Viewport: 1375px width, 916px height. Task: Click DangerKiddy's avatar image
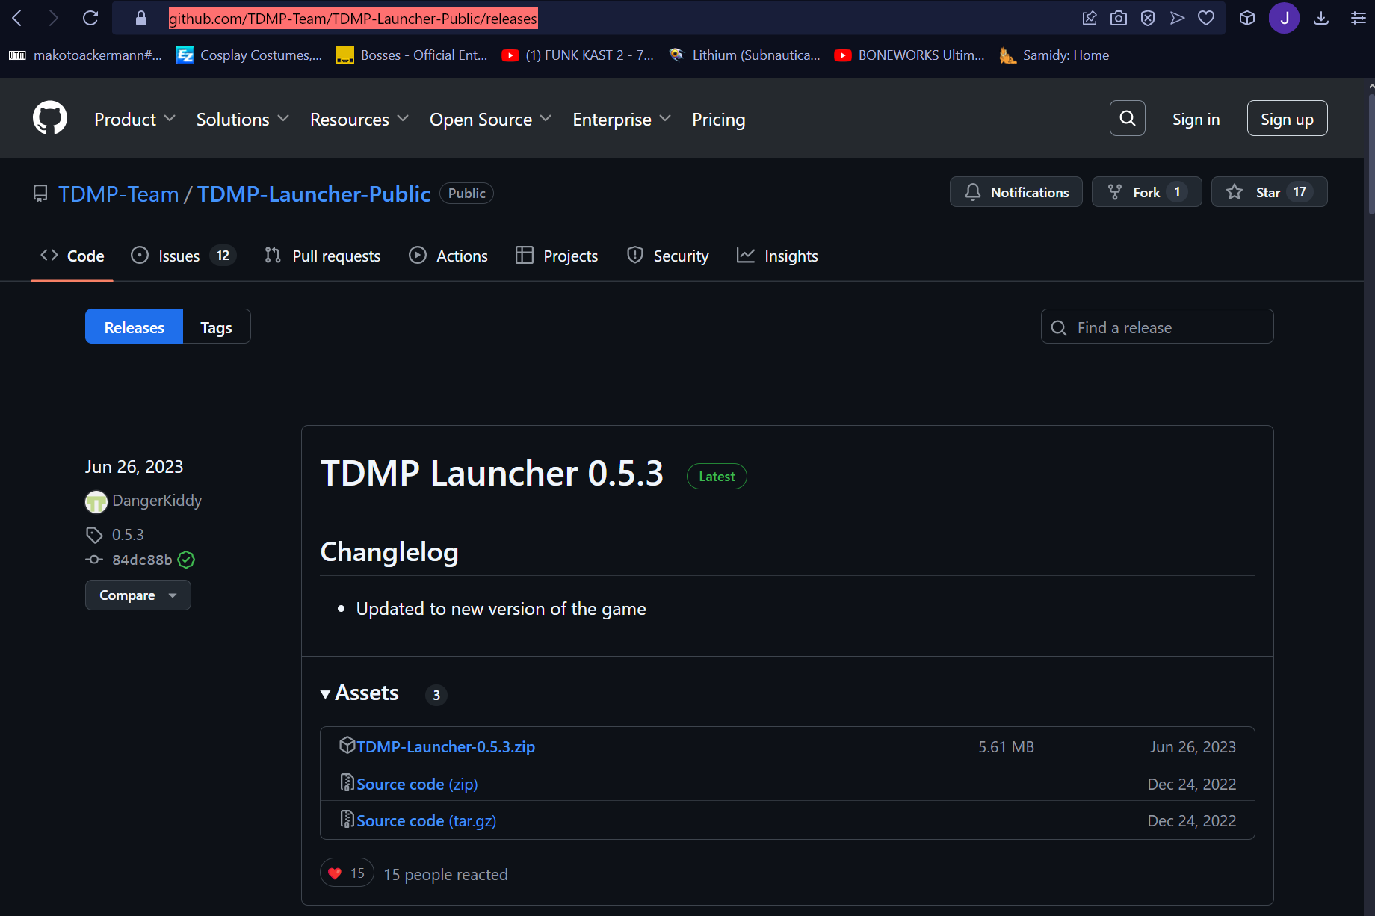[x=96, y=501]
